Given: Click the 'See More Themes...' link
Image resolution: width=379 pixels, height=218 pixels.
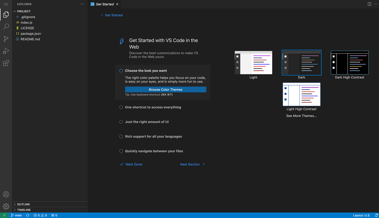Looking at the screenshot, I should coord(301,116).
